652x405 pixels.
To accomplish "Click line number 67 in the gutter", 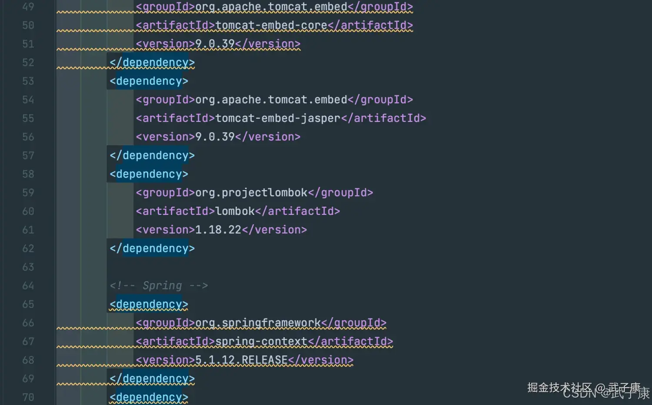I will click(28, 341).
